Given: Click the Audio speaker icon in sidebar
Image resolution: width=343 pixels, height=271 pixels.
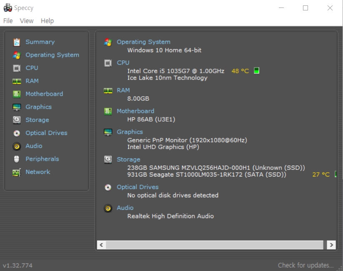Looking at the screenshot, I should pos(17,146).
